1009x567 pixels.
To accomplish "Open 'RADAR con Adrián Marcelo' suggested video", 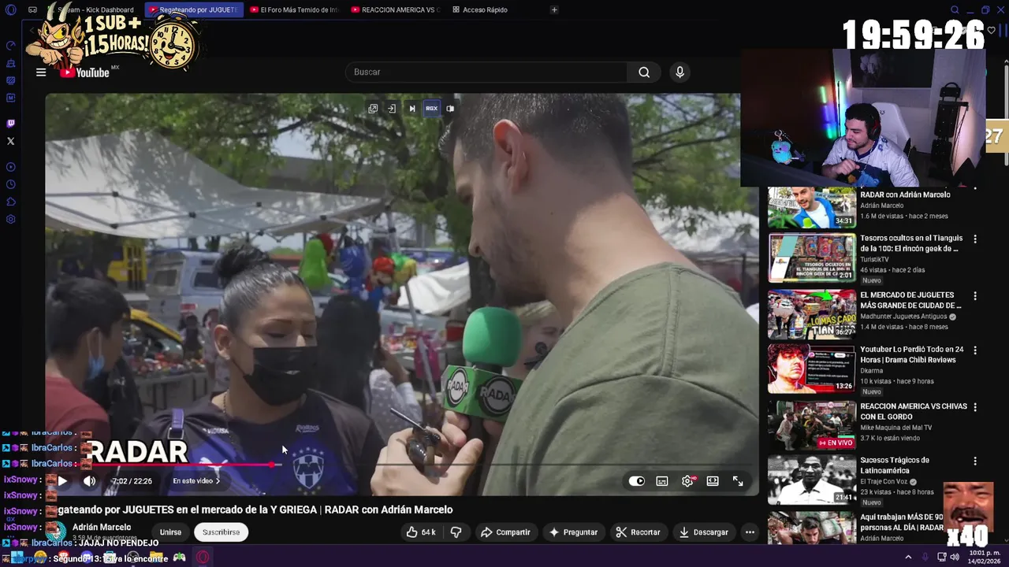I will pos(905,195).
